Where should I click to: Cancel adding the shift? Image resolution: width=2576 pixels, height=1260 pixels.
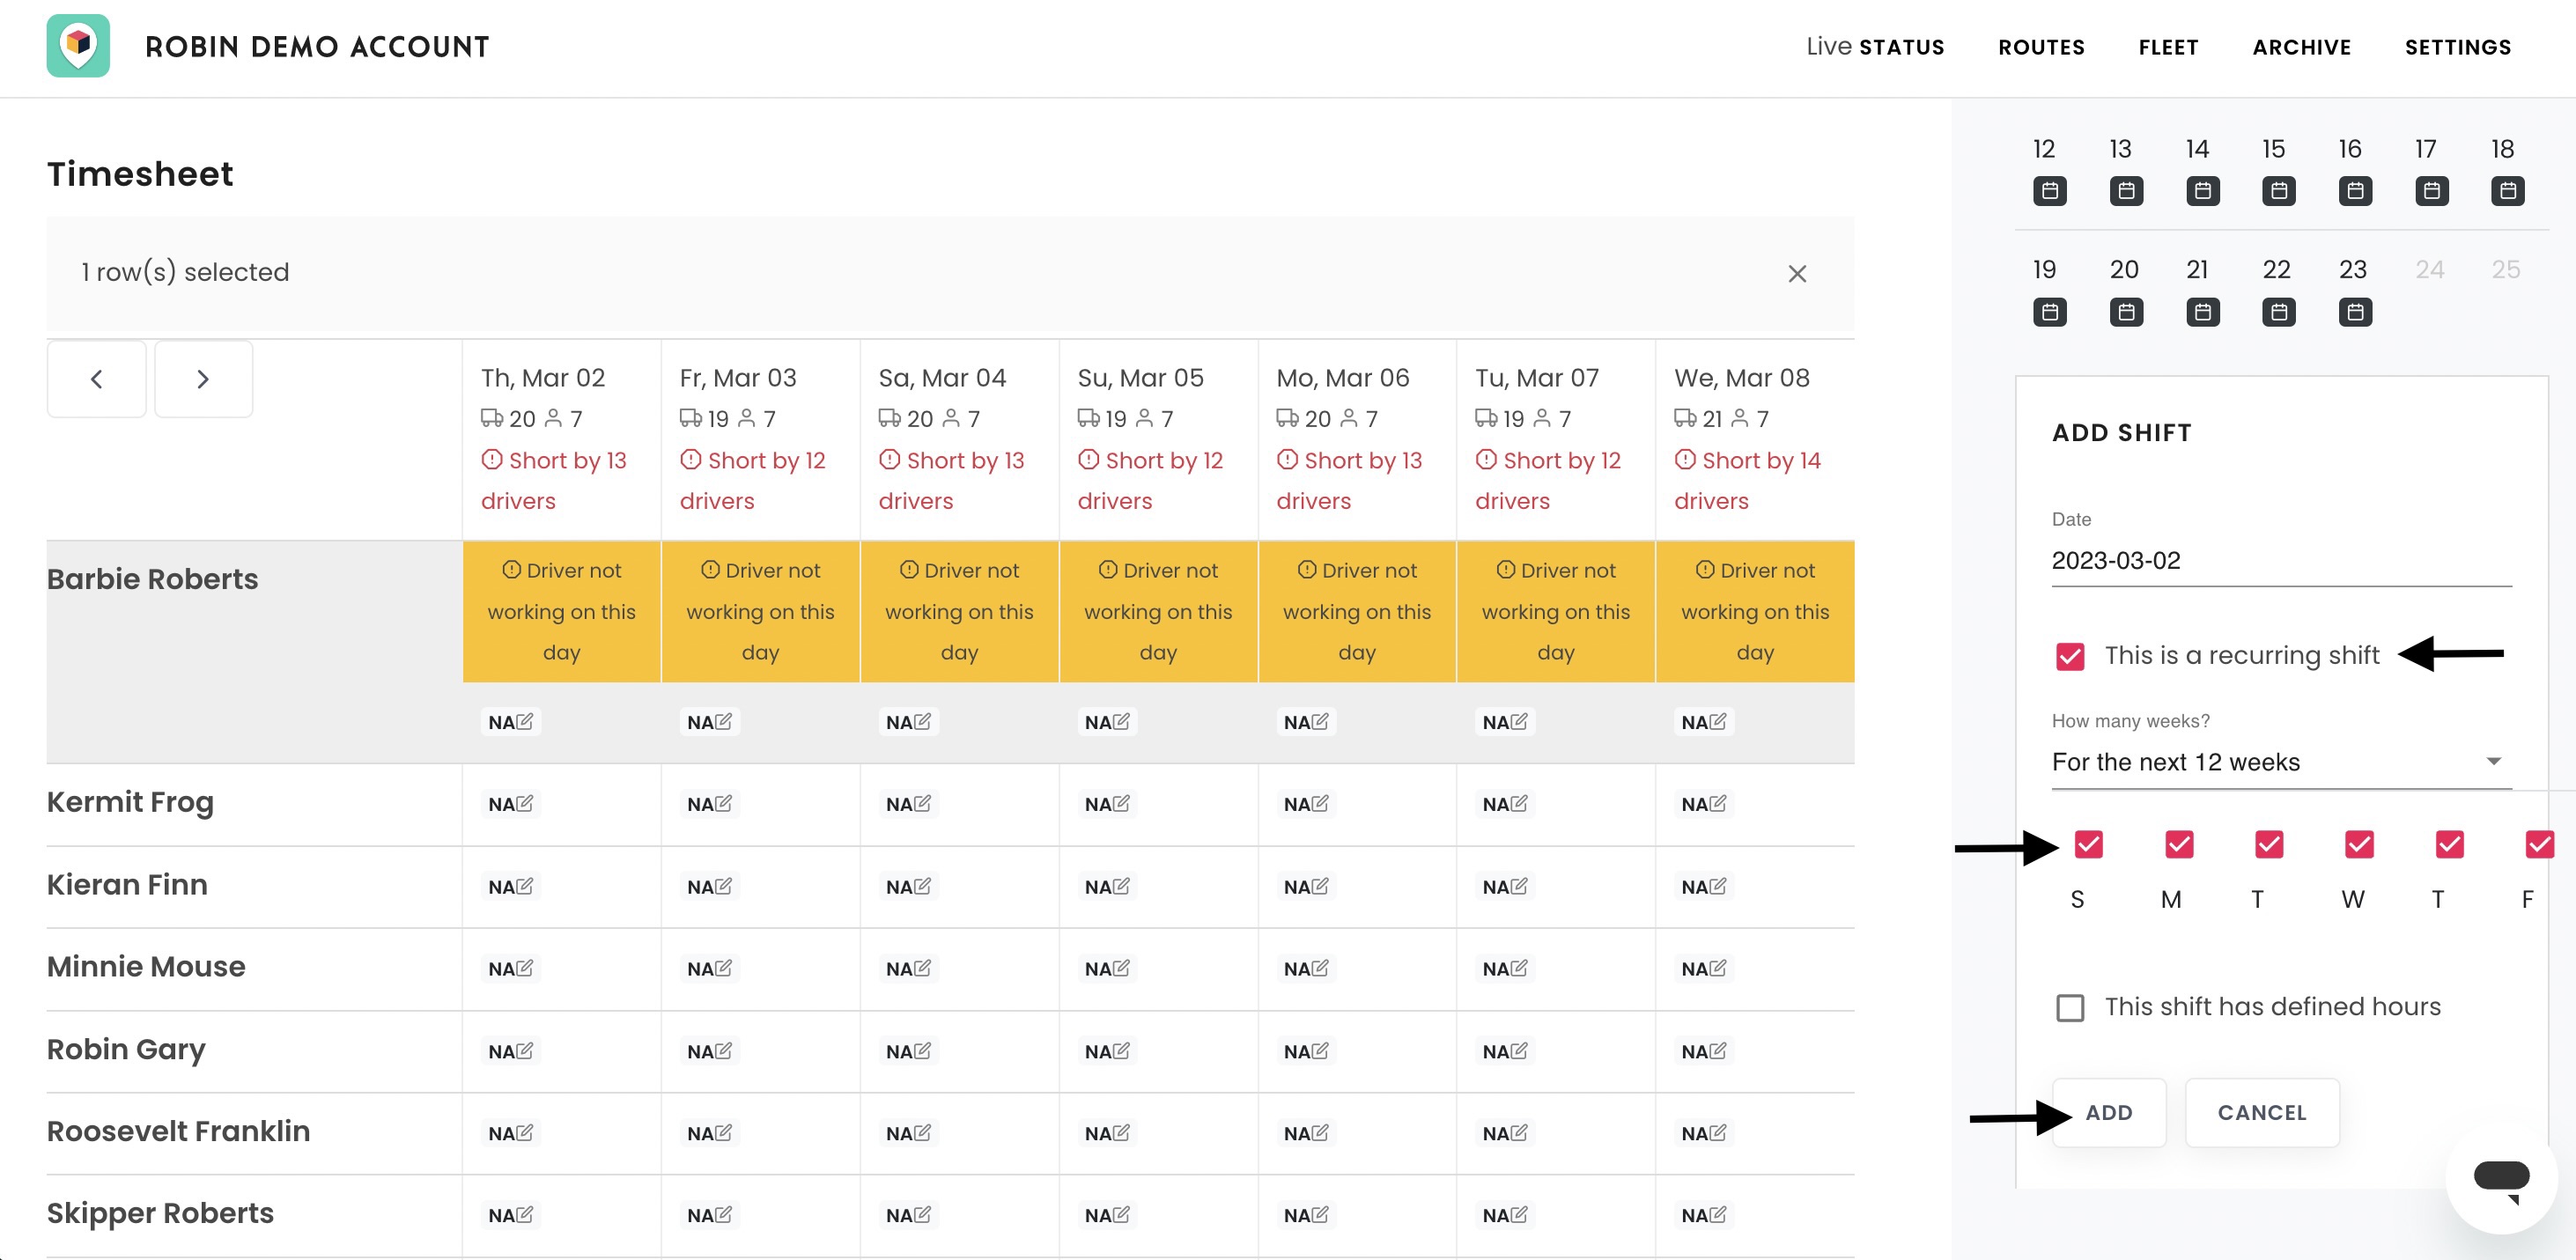pos(2261,1112)
